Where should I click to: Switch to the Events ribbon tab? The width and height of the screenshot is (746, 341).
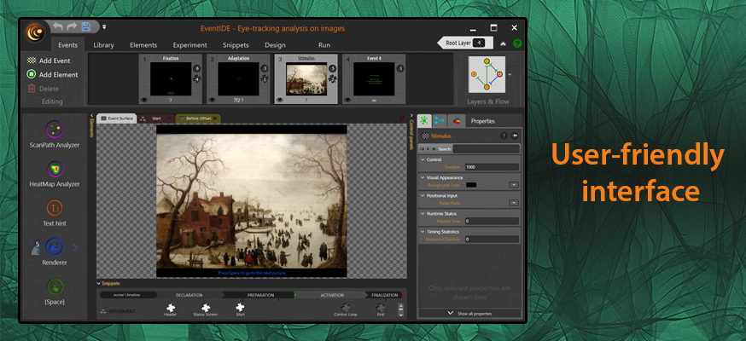pyautogui.click(x=68, y=45)
